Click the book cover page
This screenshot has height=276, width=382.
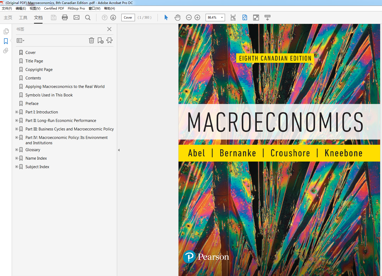pos(279,150)
